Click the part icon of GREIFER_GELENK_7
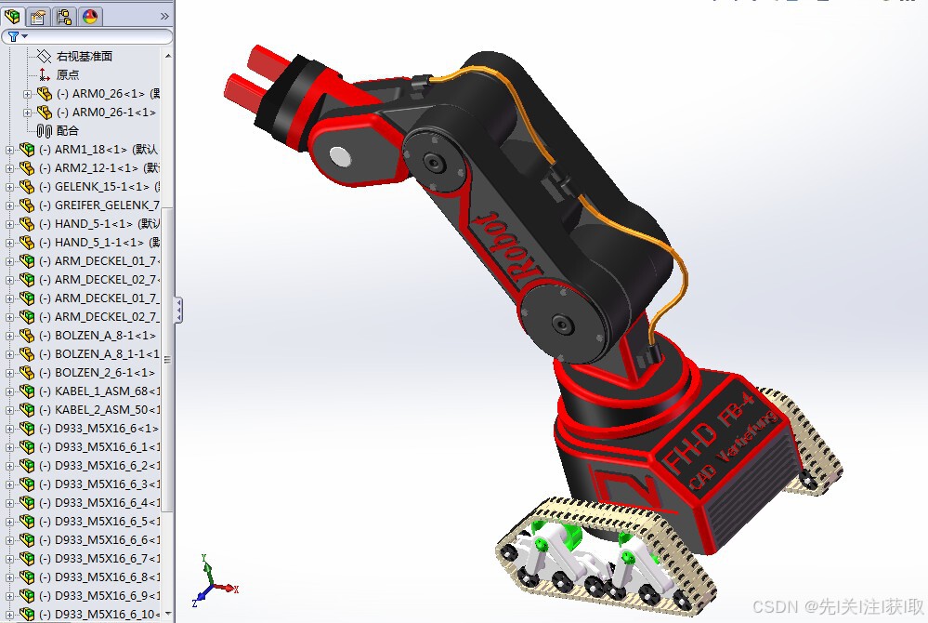The height and width of the screenshot is (623, 928). pos(27,205)
